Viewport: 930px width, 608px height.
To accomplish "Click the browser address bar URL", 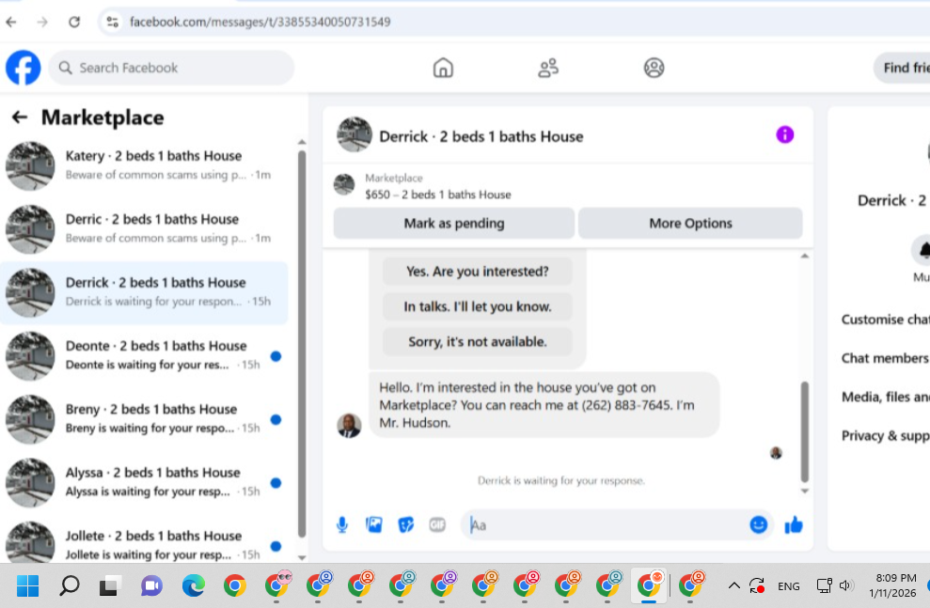I will [260, 22].
